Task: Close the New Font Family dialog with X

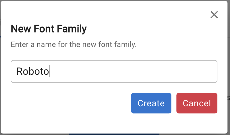Action: pyautogui.click(x=214, y=15)
